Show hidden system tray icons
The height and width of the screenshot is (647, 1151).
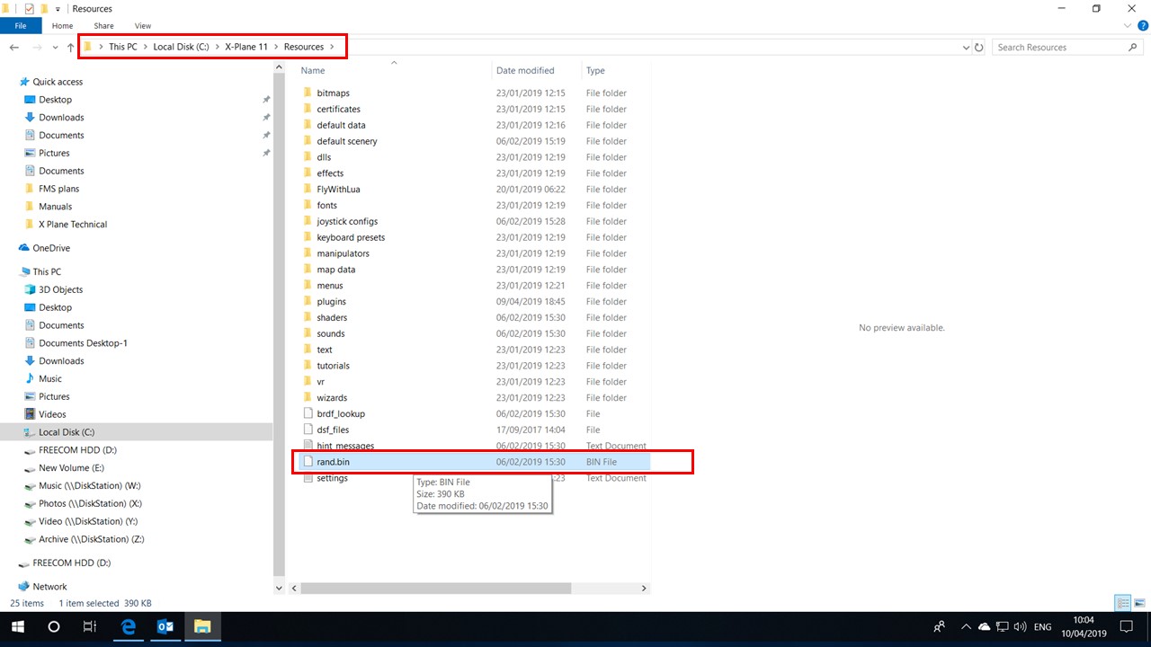[966, 626]
